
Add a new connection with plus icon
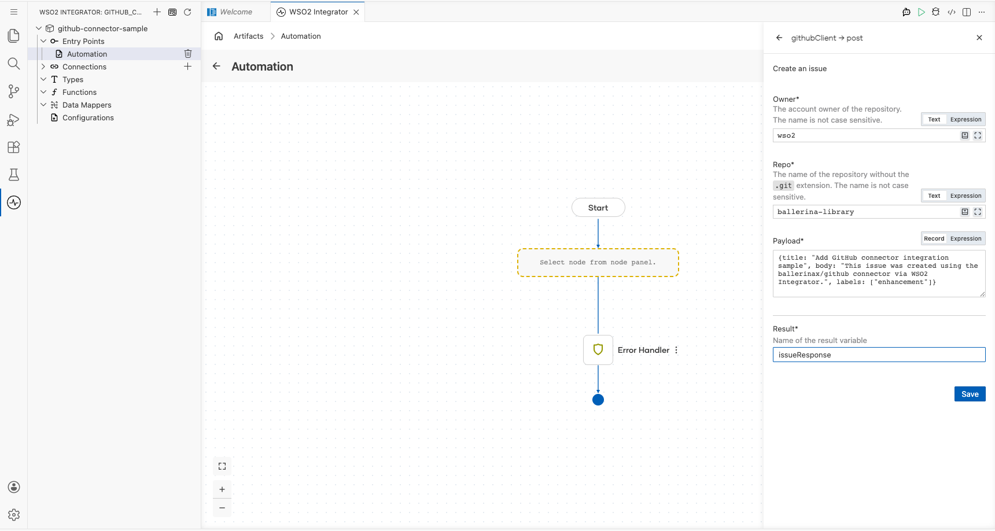click(x=188, y=67)
